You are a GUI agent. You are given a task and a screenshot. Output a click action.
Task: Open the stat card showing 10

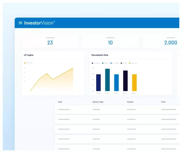point(110,42)
